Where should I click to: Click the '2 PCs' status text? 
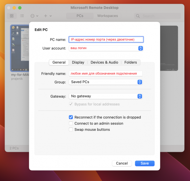tap(14, 148)
